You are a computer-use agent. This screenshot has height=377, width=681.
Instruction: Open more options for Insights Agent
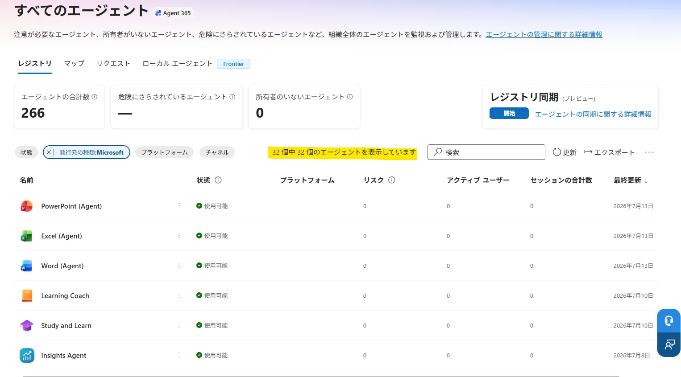179,355
